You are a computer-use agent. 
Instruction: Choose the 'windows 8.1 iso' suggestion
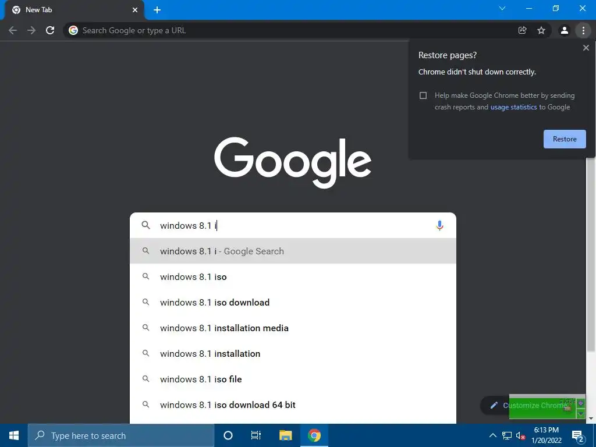tap(293, 276)
